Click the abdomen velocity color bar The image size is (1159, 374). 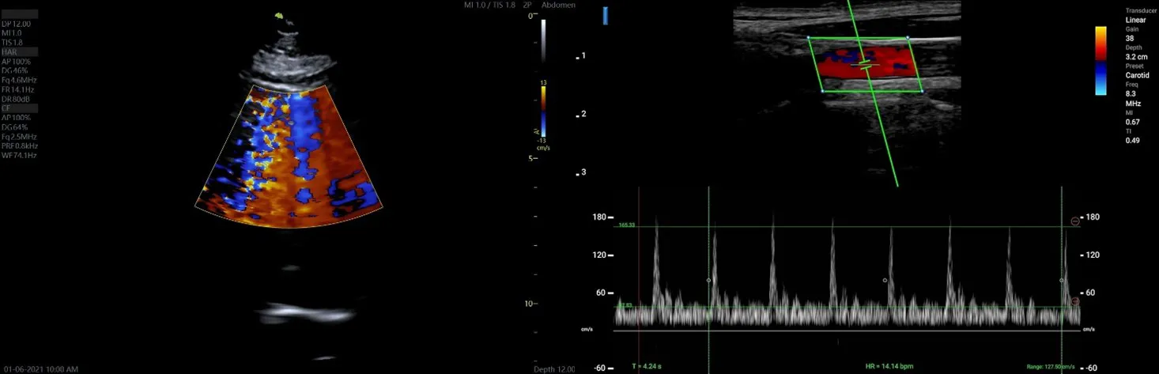543,111
